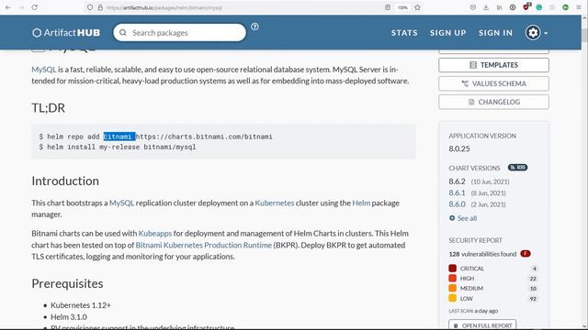
Task: Click the search magnifier icon
Action: tap(123, 33)
